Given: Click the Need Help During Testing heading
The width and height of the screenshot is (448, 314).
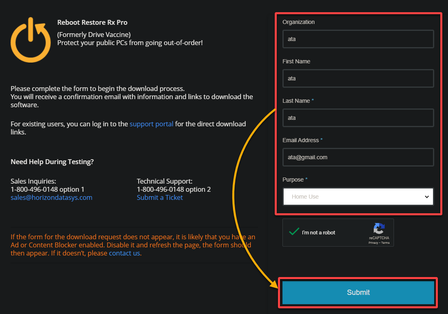Looking at the screenshot, I should click(52, 162).
